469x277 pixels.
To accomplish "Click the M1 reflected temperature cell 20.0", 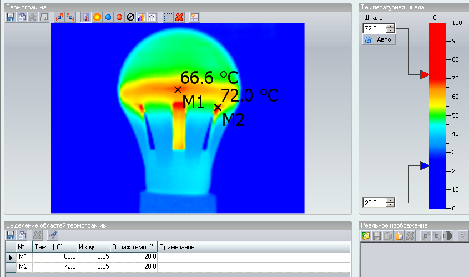I will 134,257.
